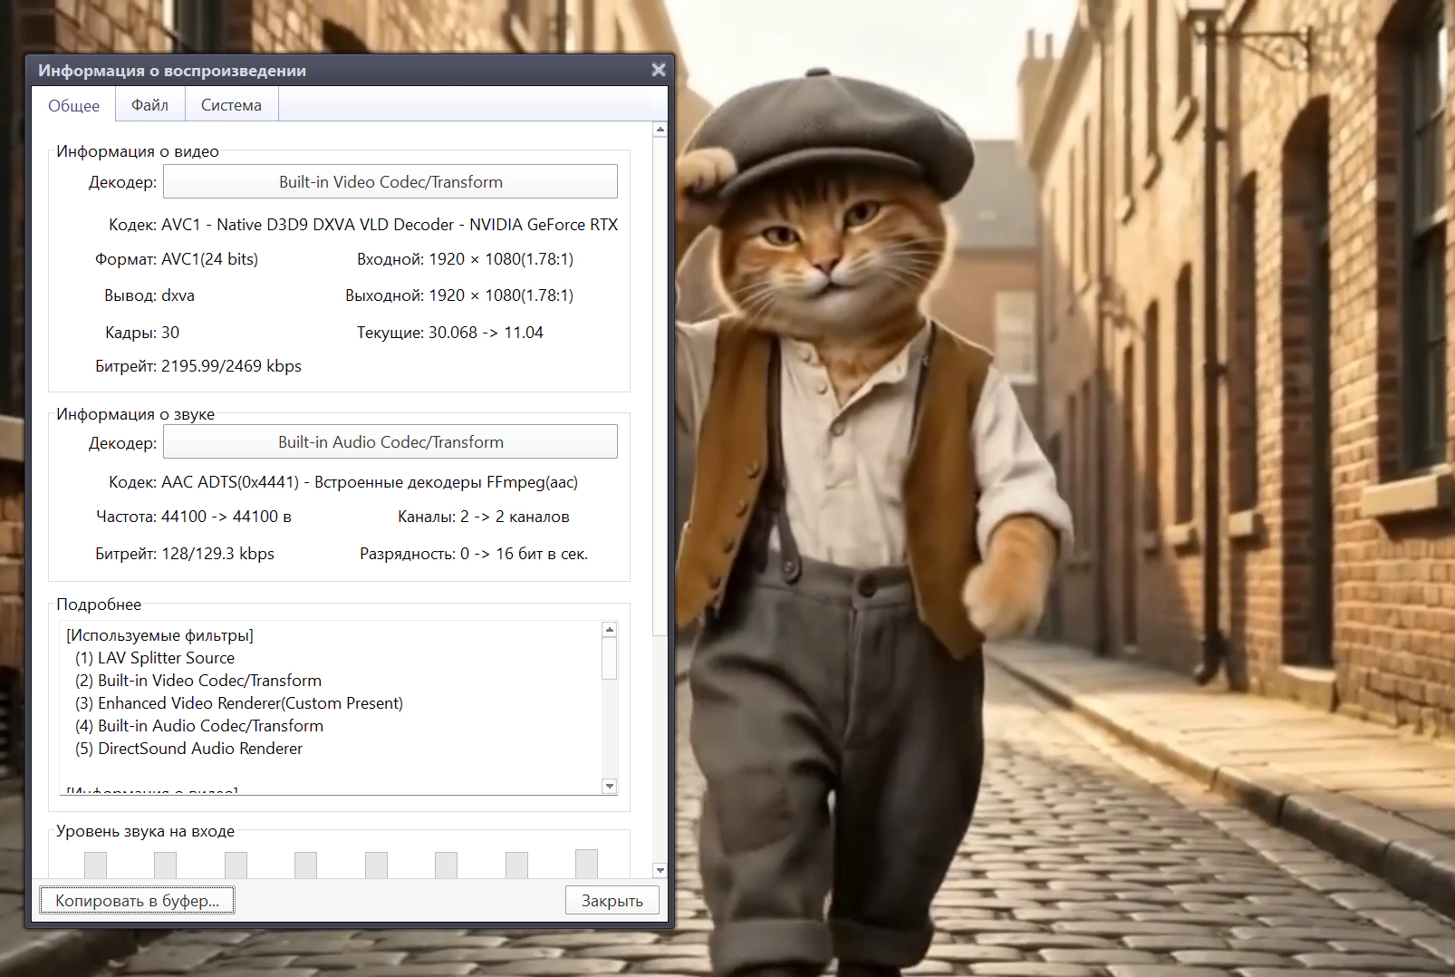The image size is (1455, 977).
Task: Switch to the Общее tab
Action: pyautogui.click(x=73, y=105)
